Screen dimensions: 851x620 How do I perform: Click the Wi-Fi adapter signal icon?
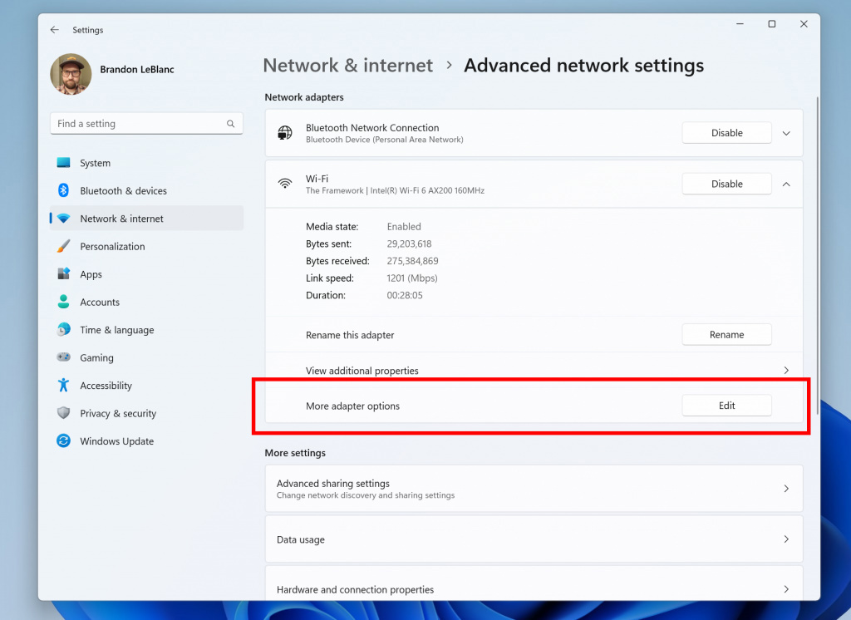coord(285,183)
